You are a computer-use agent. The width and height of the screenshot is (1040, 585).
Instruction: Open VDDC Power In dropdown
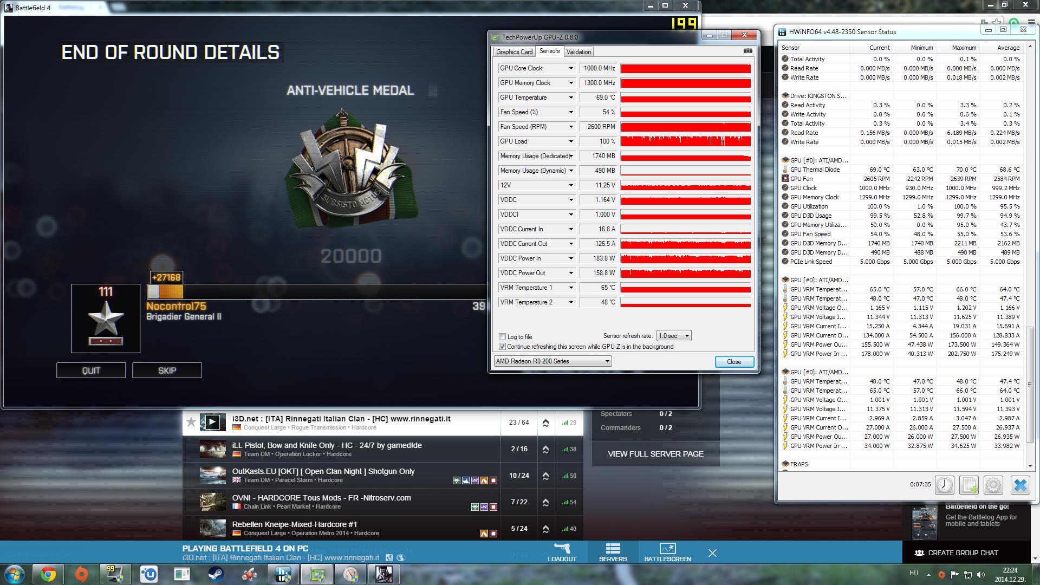click(571, 258)
